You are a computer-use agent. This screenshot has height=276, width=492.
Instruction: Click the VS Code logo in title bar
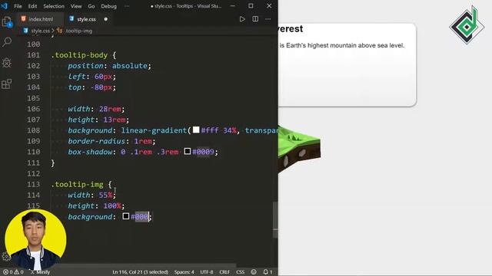click(x=5, y=5)
